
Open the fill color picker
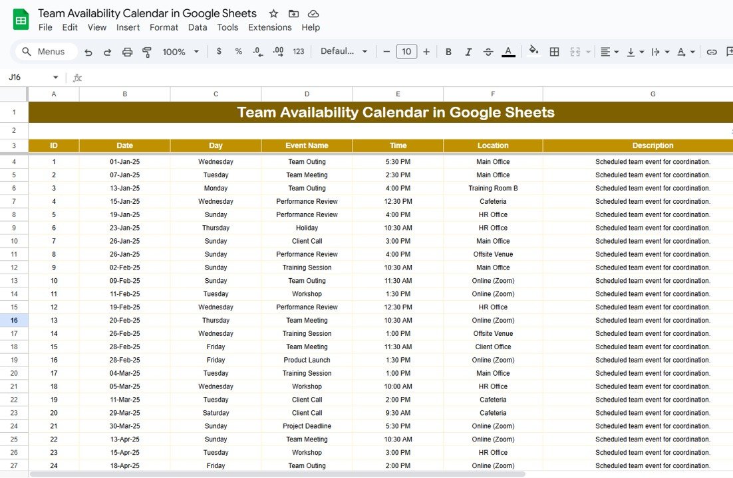coord(533,51)
